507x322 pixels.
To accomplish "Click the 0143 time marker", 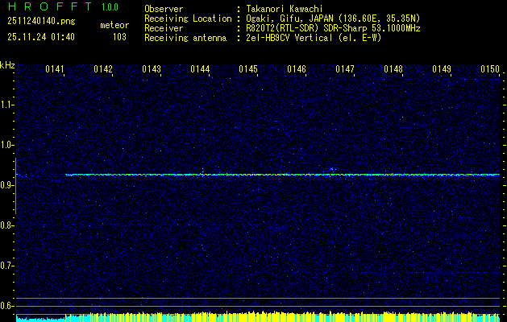I will point(152,69).
